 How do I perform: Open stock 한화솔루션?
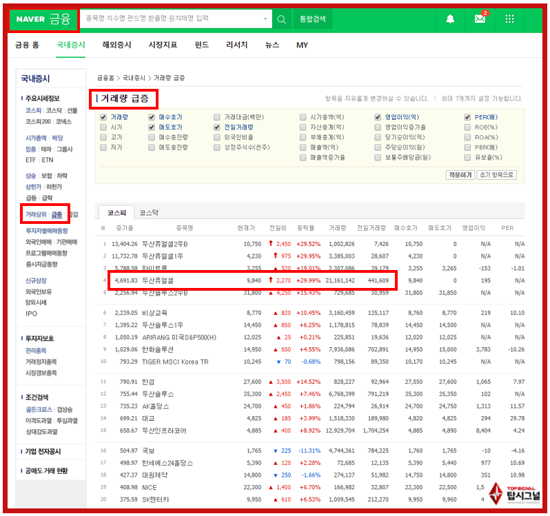click(x=158, y=349)
